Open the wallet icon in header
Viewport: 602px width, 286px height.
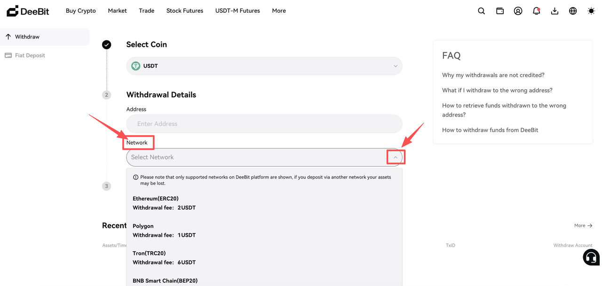click(500, 11)
